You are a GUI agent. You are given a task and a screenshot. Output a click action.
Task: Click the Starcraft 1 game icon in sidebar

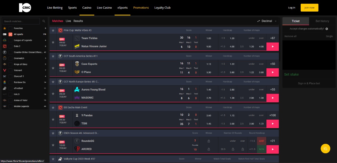(4, 76)
